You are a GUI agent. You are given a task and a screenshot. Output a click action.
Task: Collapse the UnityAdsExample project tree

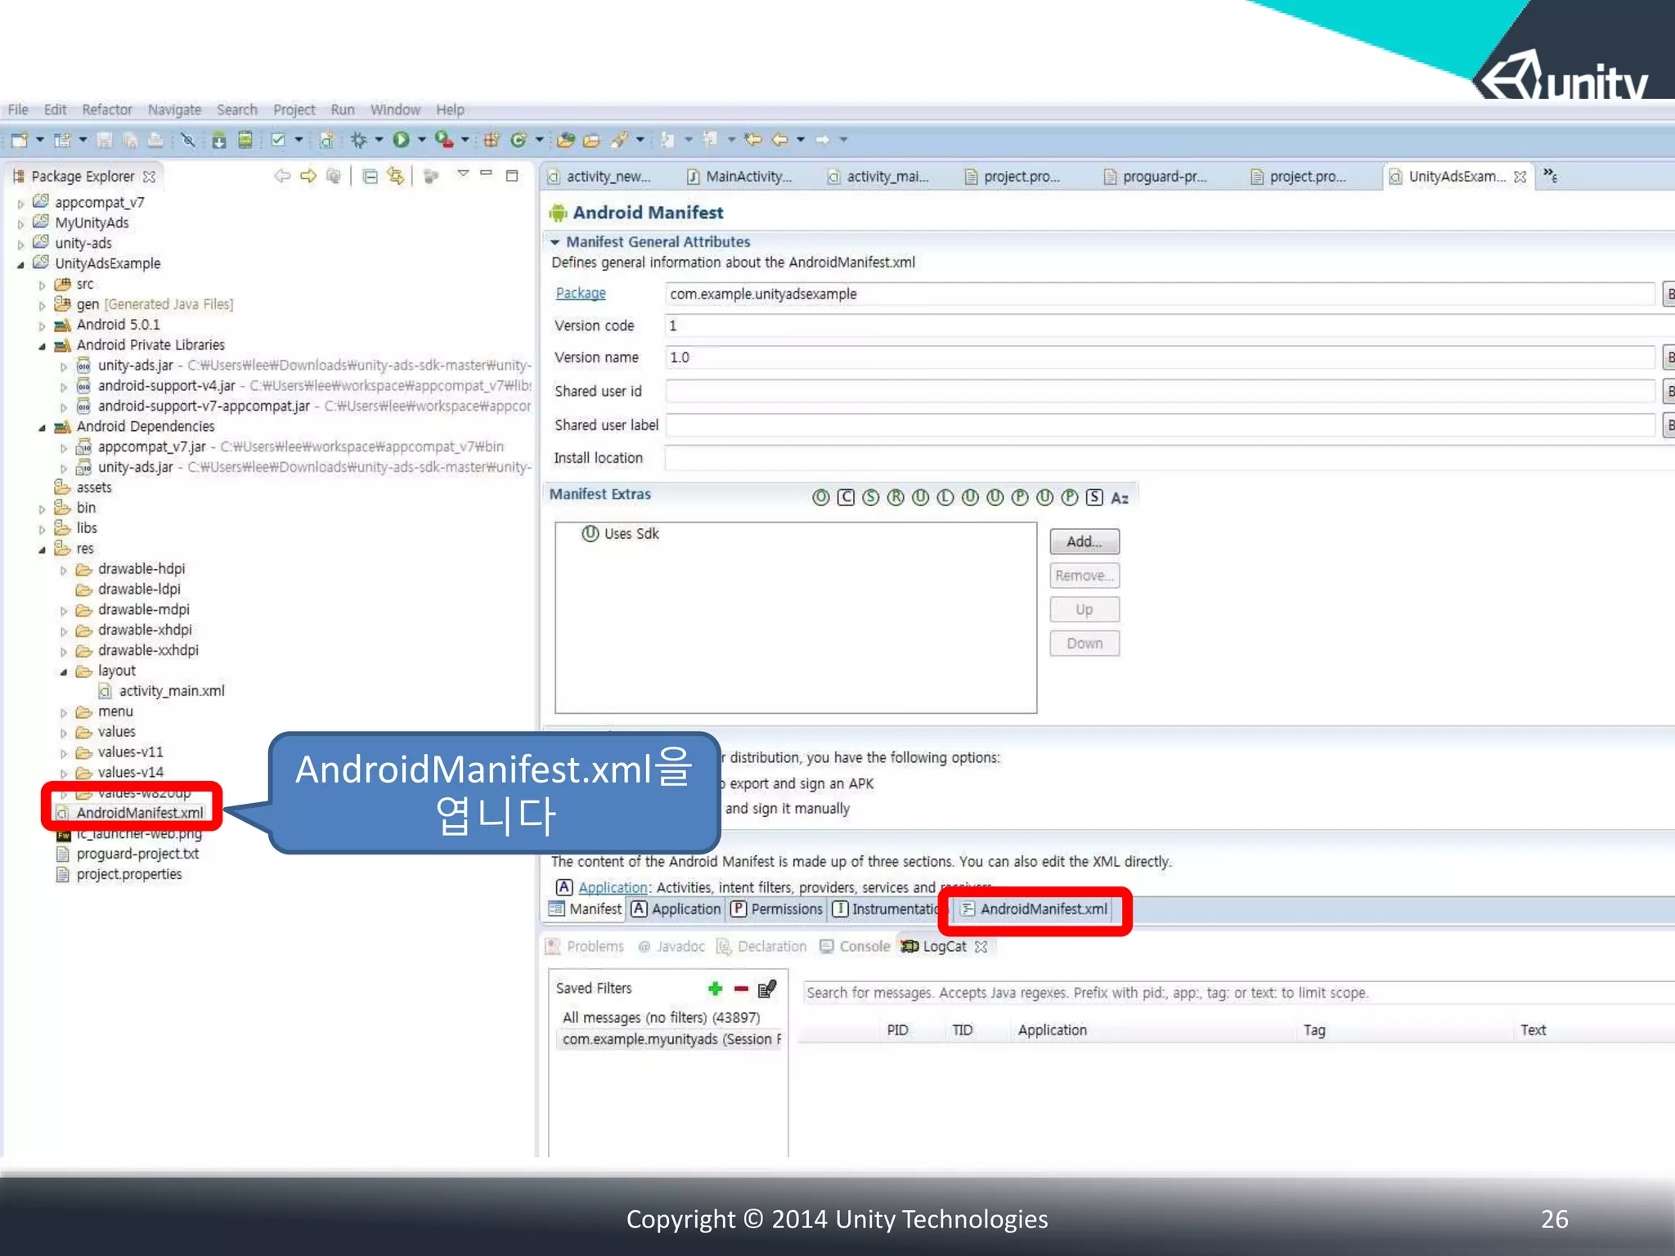click(x=20, y=264)
